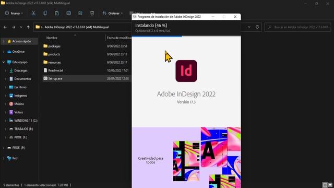
Task: Click the Cut scissors icon in Explorer toolbar
Action: pos(33,13)
